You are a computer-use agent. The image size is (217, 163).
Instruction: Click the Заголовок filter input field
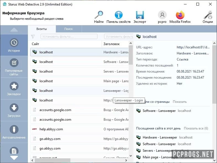tap(119, 37)
